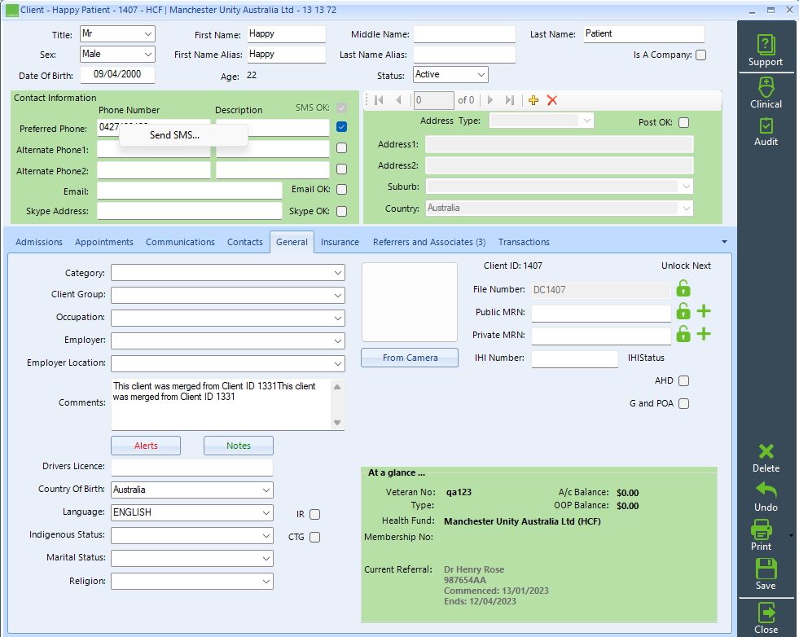Expand the Category dropdown
The image size is (799, 637).
click(338, 273)
